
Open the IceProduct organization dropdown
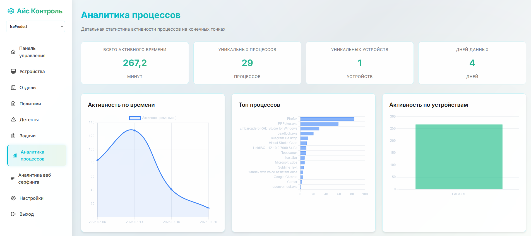(36, 26)
